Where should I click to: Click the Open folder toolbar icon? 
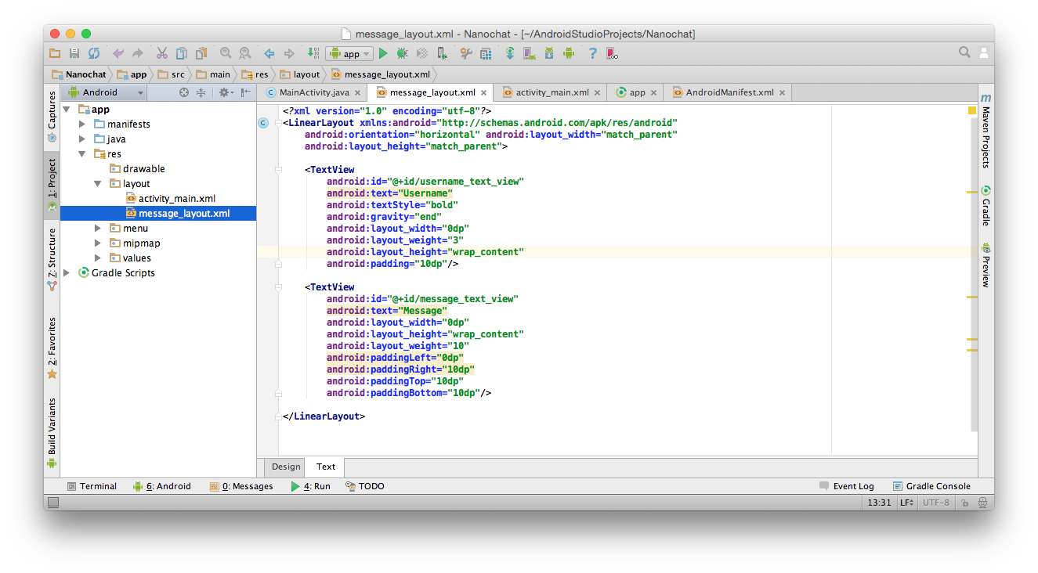tap(54, 53)
